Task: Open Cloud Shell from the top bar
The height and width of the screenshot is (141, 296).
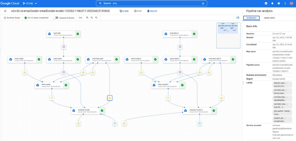Action: pyautogui.click(x=266, y=3)
